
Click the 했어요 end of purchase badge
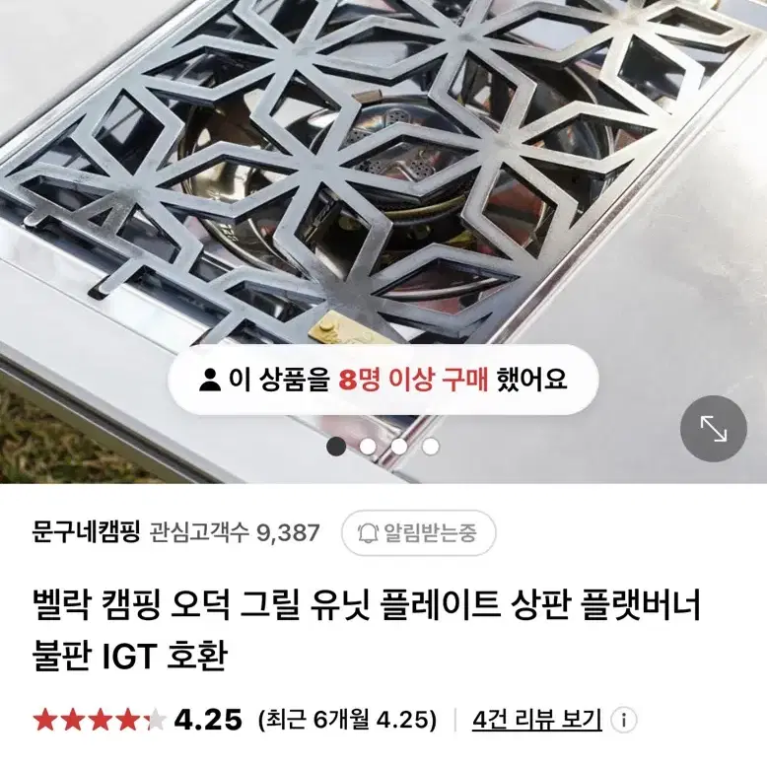[x=531, y=380]
